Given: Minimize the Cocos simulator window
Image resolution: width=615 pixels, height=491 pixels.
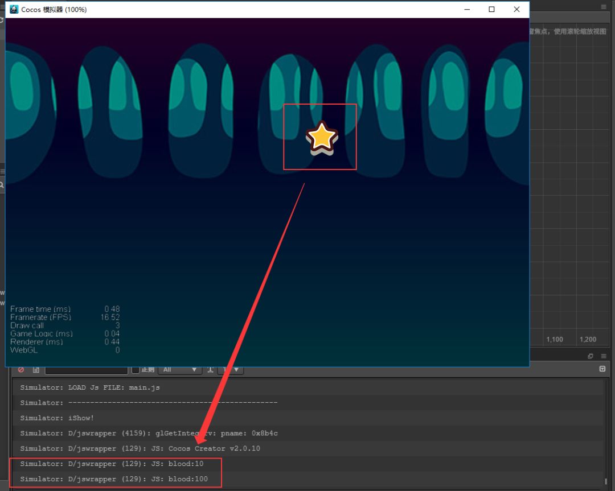Looking at the screenshot, I should [467, 10].
